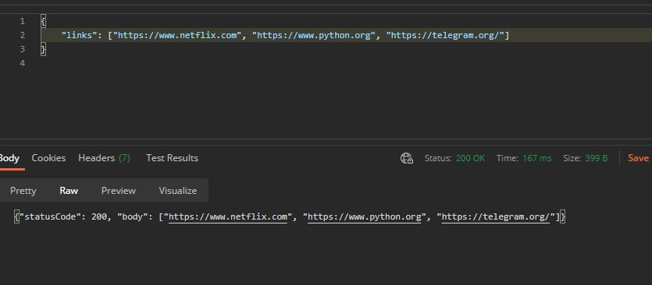Open netflix.com link in response body
The image size is (652, 285).
pyautogui.click(x=228, y=217)
